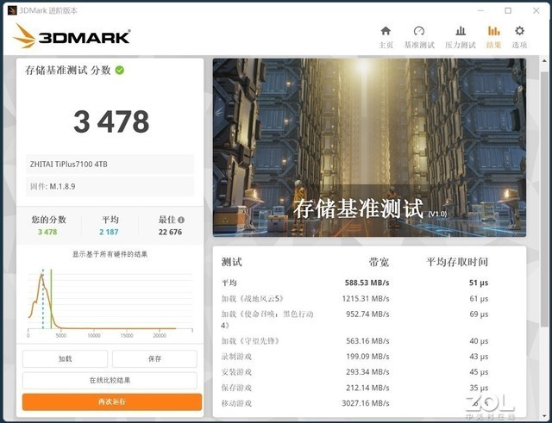Open Options (选项) gear icon
Viewport: 552px width, 423px height.
[519, 31]
